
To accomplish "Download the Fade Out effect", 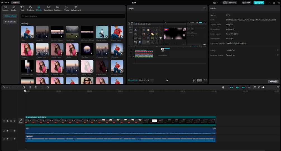I will pyautogui.click(x=77, y=37).
